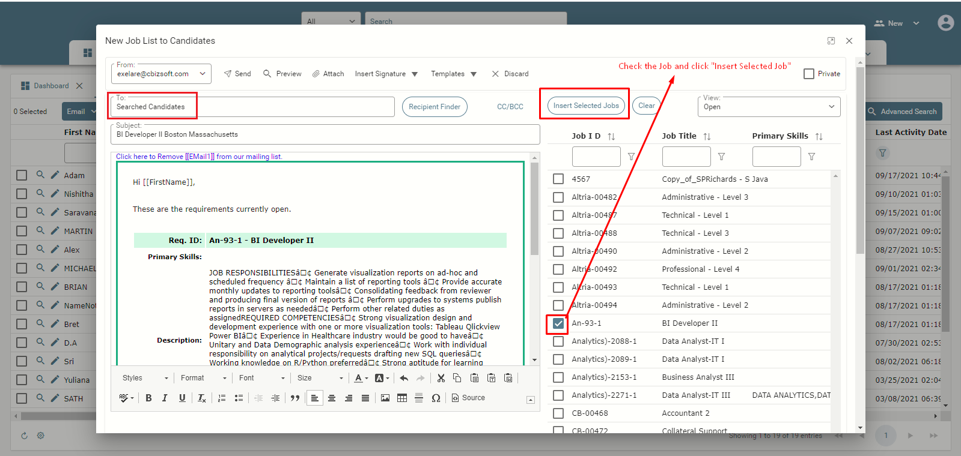961x456 pixels.
Task: Cut selected text with the scissors icon
Action: (441, 378)
